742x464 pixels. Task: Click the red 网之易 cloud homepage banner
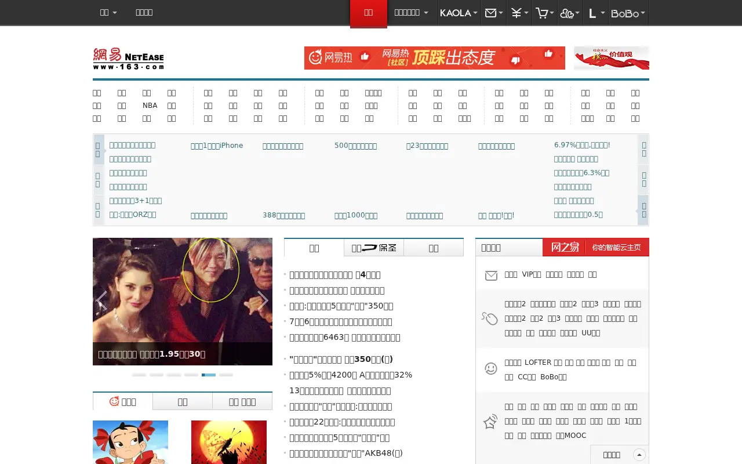point(596,247)
